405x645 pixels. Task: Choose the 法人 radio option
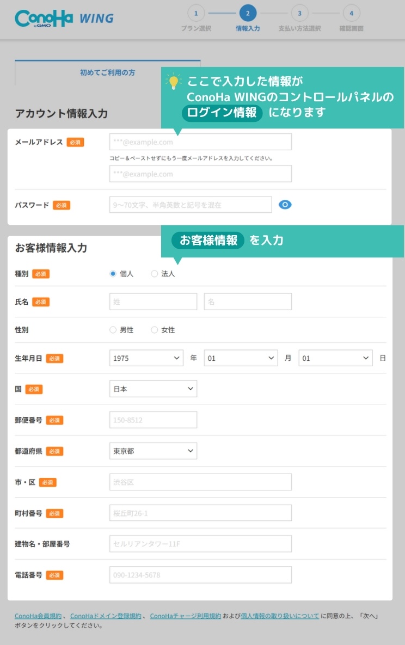(x=155, y=274)
